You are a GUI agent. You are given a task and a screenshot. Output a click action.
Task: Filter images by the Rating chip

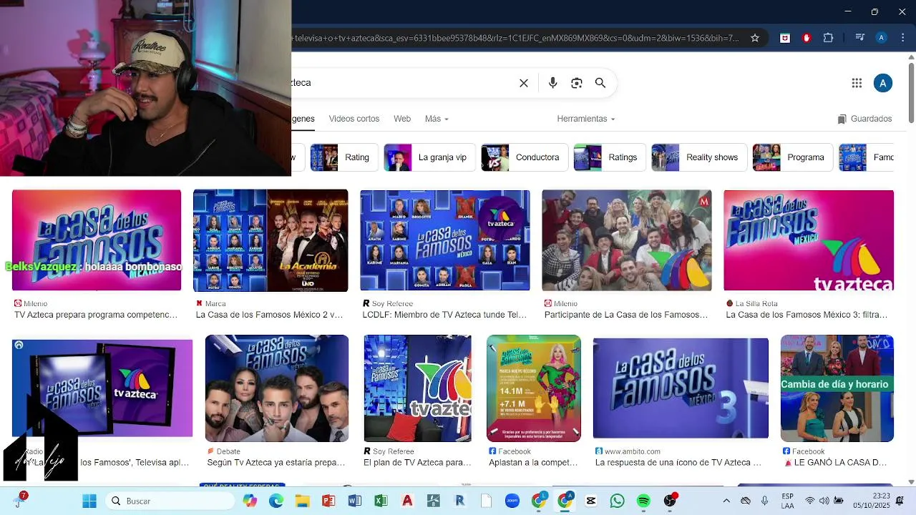click(x=344, y=157)
